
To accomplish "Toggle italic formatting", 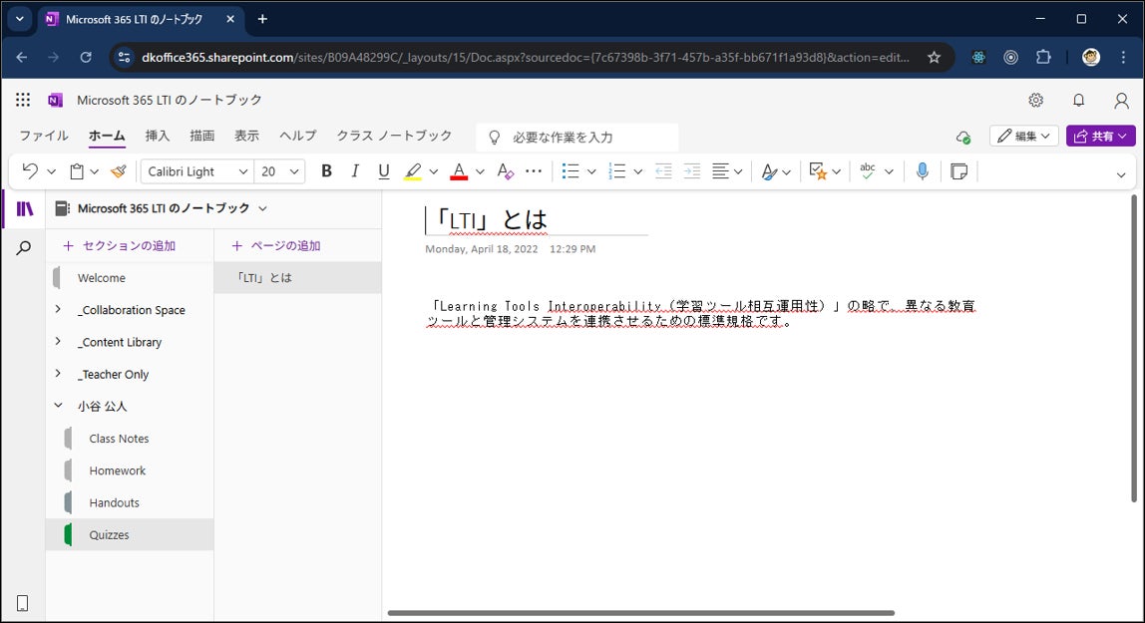I will [355, 171].
